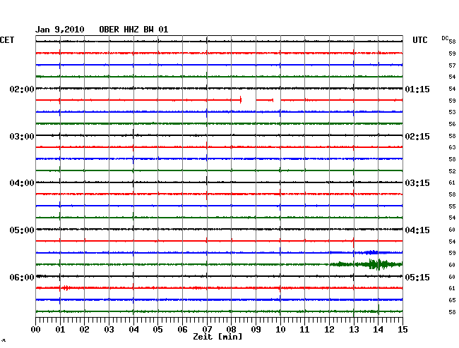Click the station title "OBER HHZ BW 01"
Screen dimensions: 459x348
(133, 30)
